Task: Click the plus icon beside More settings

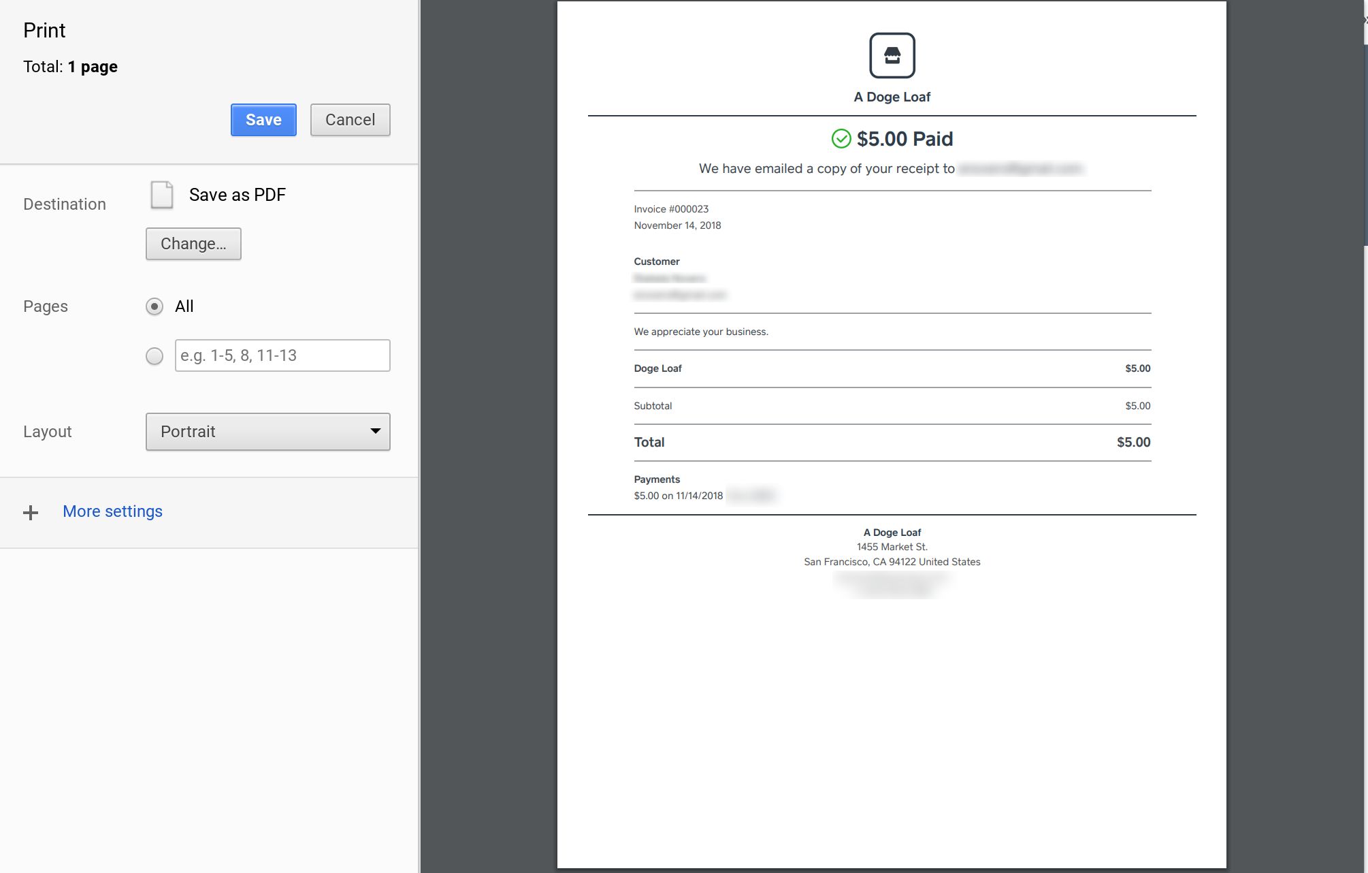Action: click(31, 513)
